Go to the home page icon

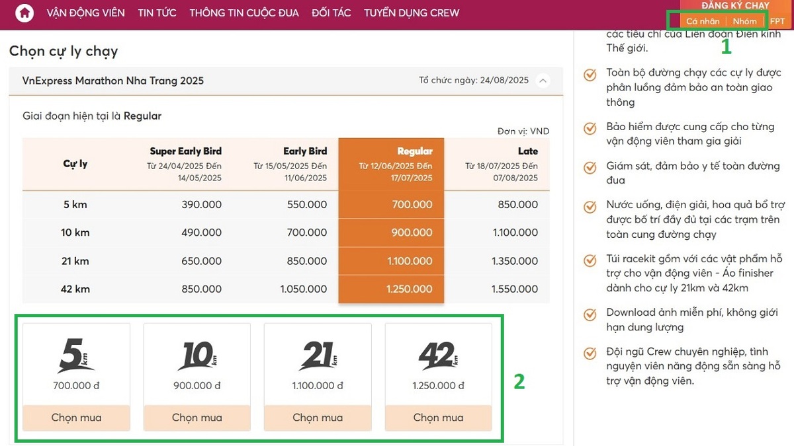24,13
